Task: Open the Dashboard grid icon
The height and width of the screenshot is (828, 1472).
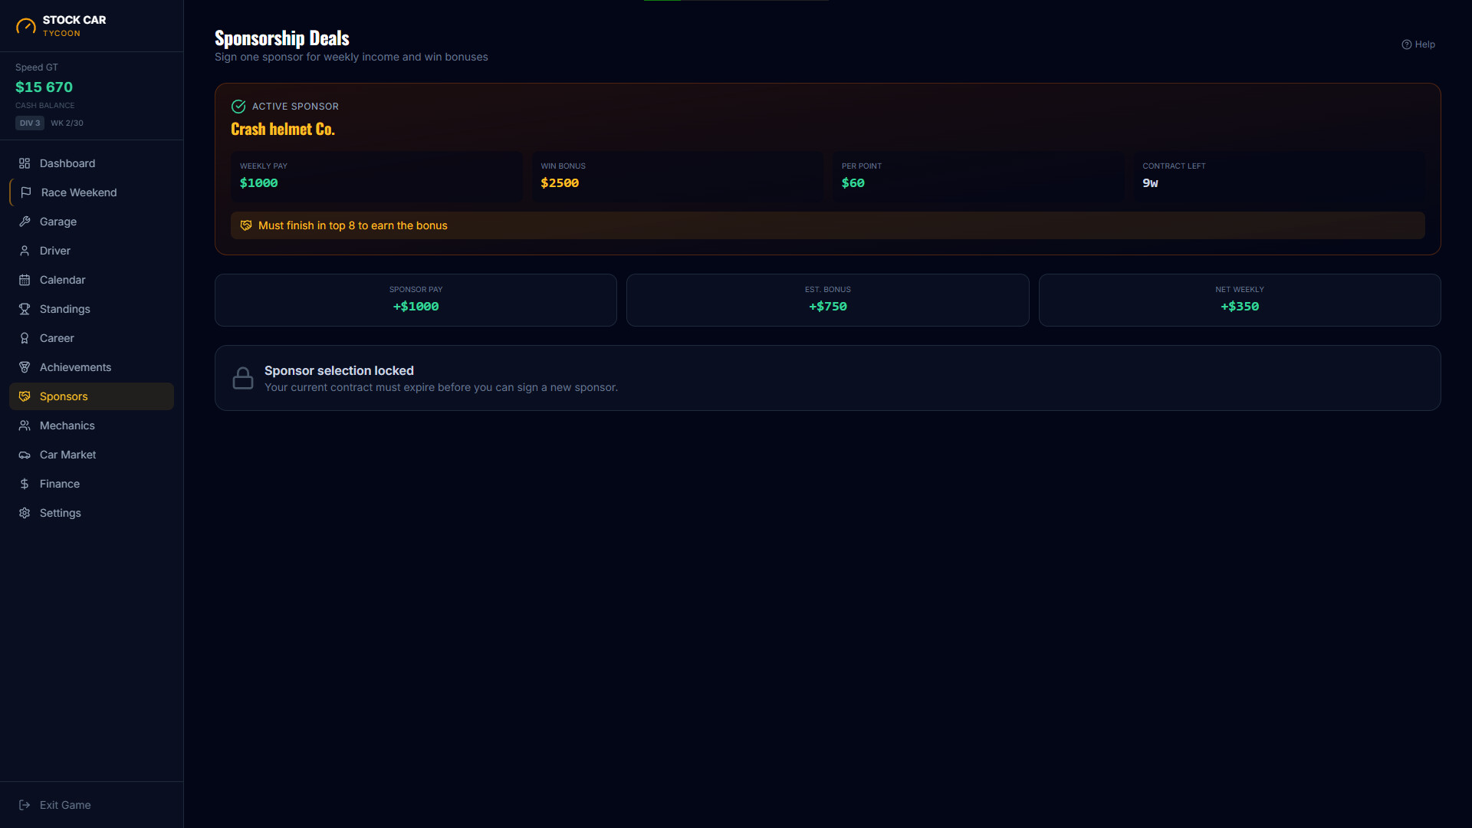Action: tap(25, 163)
